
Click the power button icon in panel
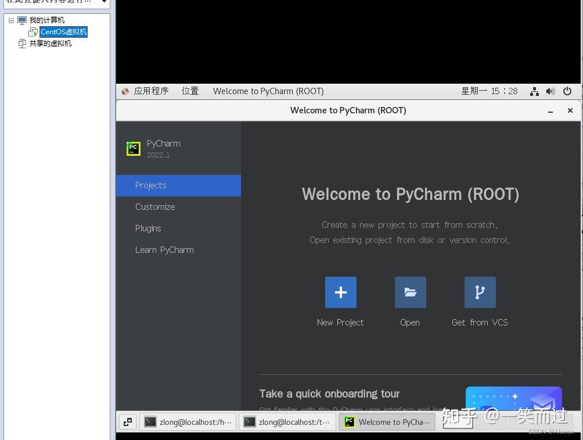pyautogui.click(x=567, y=91)
